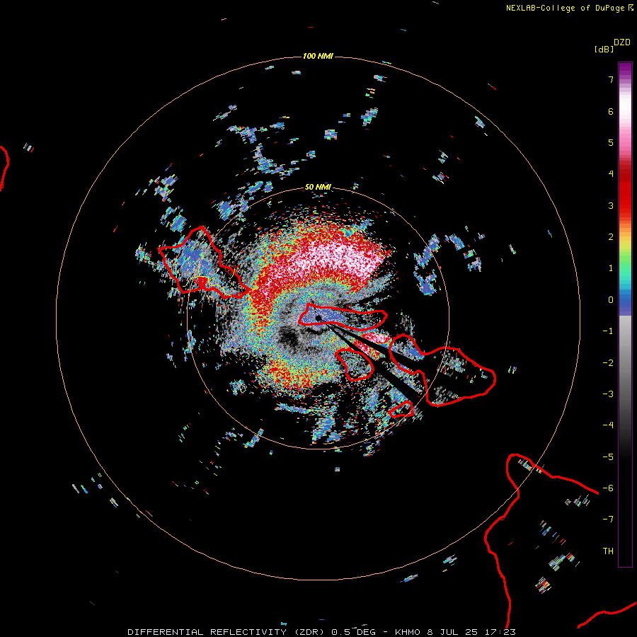Click the -1 value on color scale

pyautogui.click(x=608, y=331)
